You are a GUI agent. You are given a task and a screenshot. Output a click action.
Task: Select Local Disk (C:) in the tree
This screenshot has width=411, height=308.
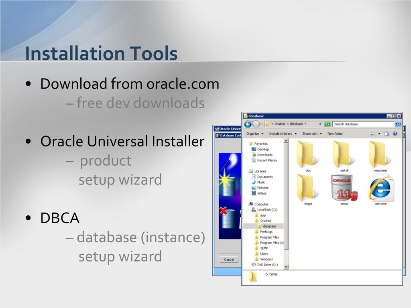pyautogui.click(x=264, y=210)
